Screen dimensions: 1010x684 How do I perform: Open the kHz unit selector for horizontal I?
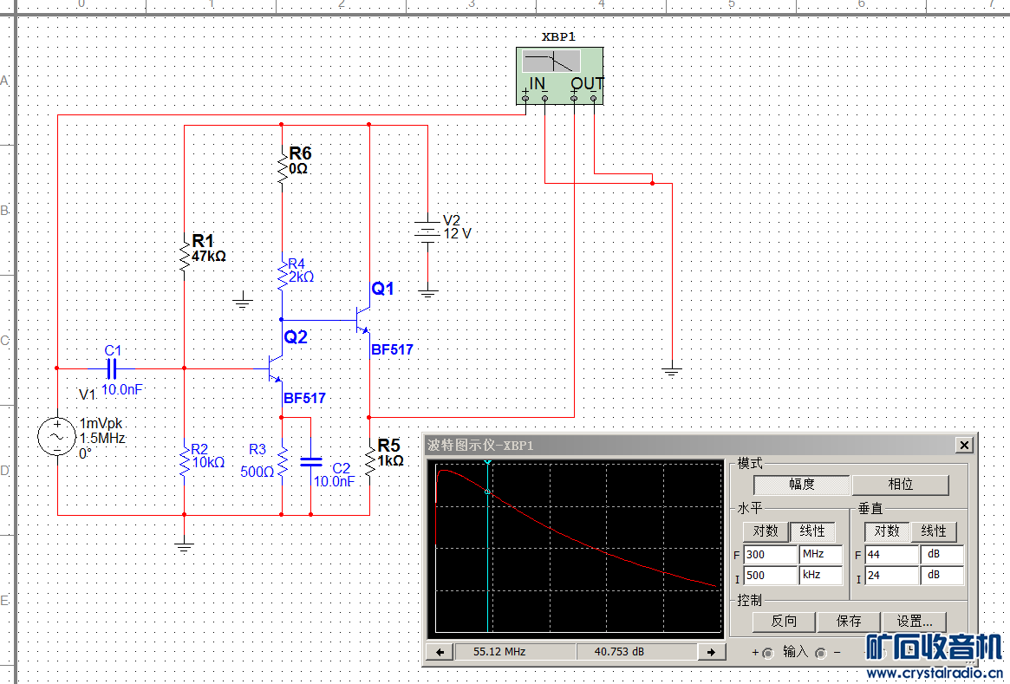coord(821,575)
